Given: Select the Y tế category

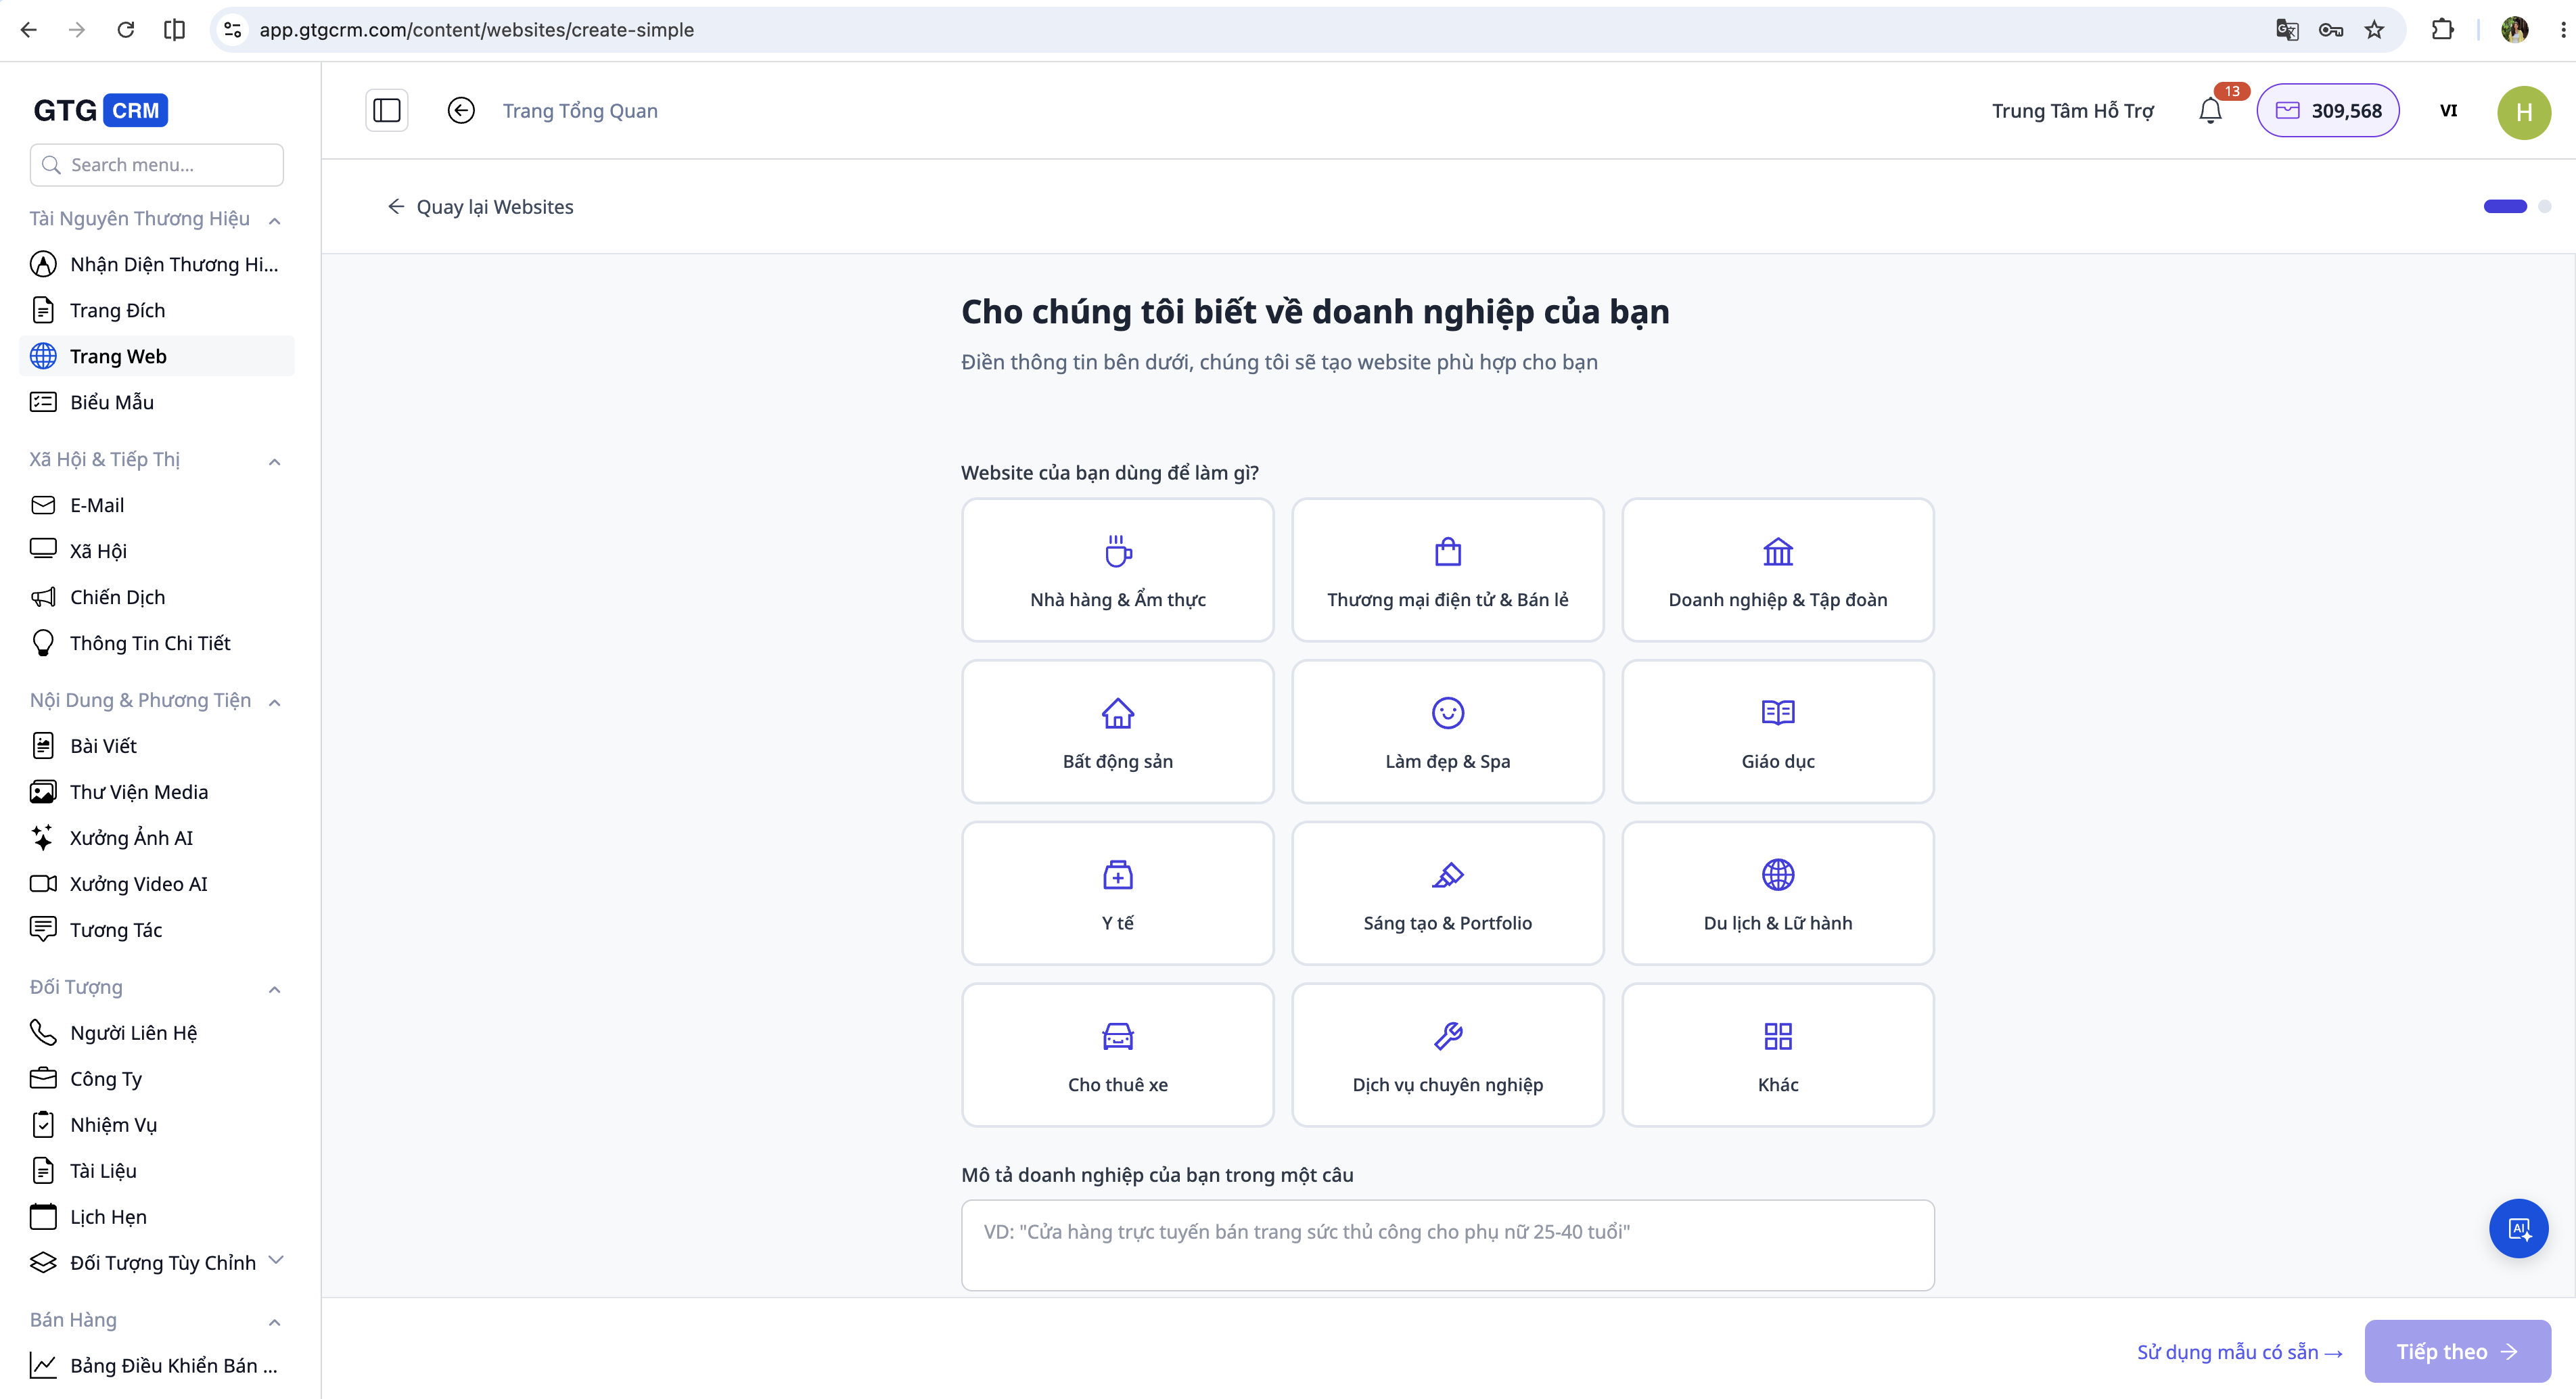Looking at the screenshot, I should [1117, 893].
